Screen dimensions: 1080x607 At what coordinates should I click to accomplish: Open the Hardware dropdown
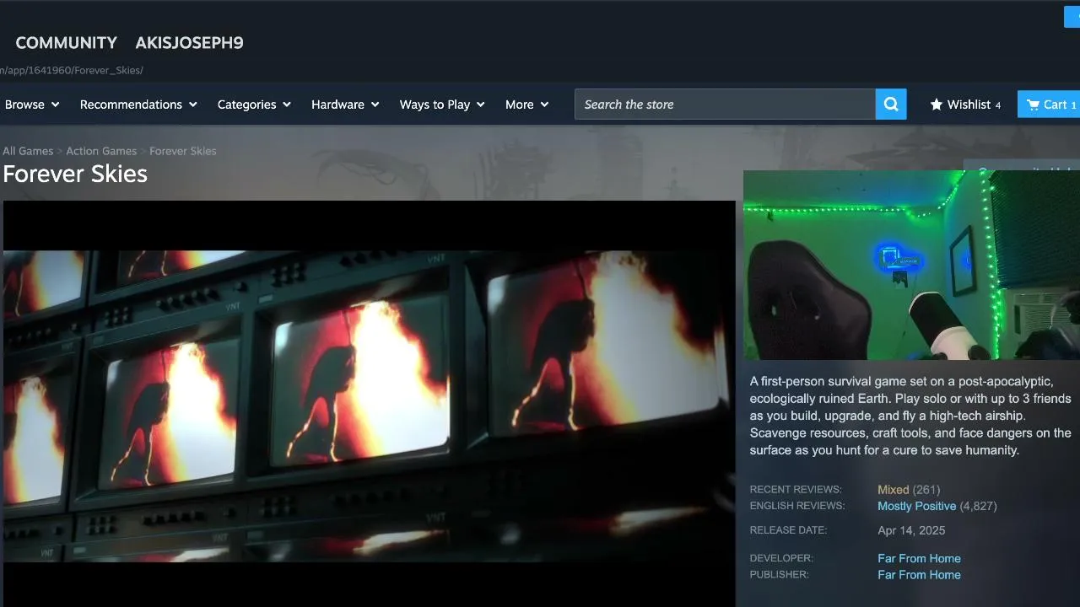pos(345,105)
